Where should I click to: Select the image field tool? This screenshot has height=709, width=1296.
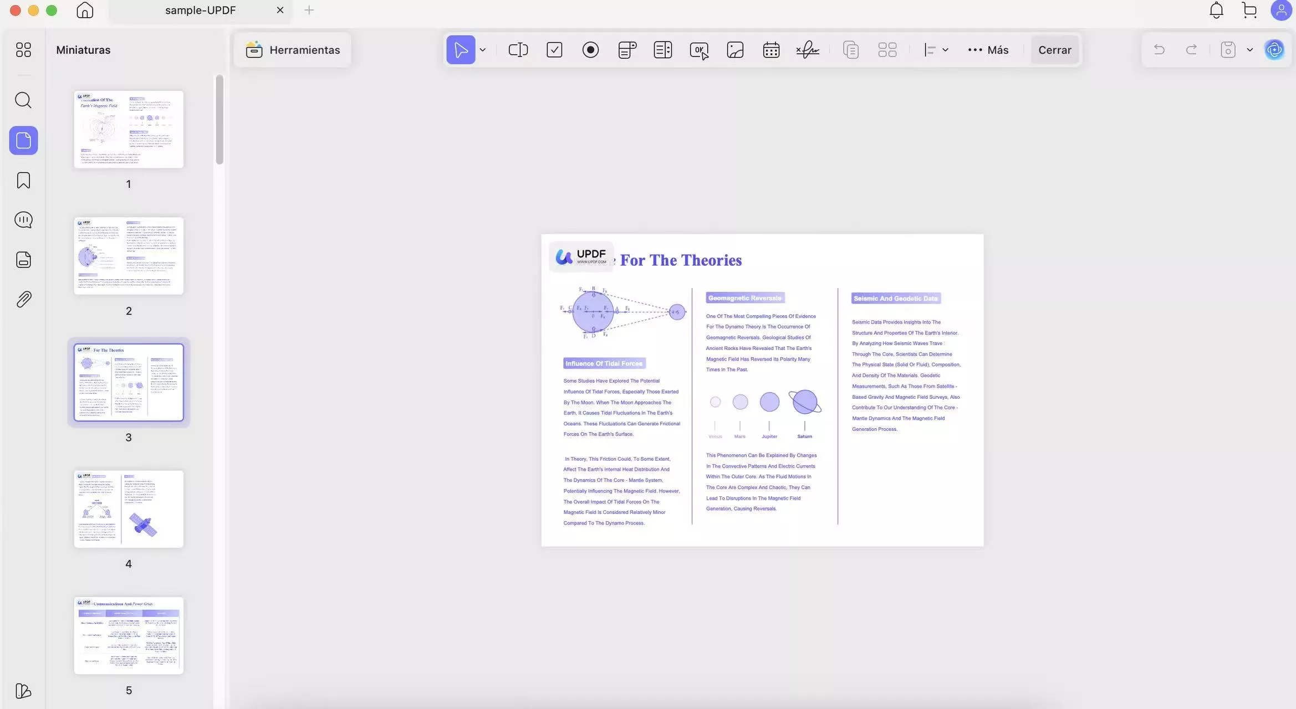pos(735,50)
